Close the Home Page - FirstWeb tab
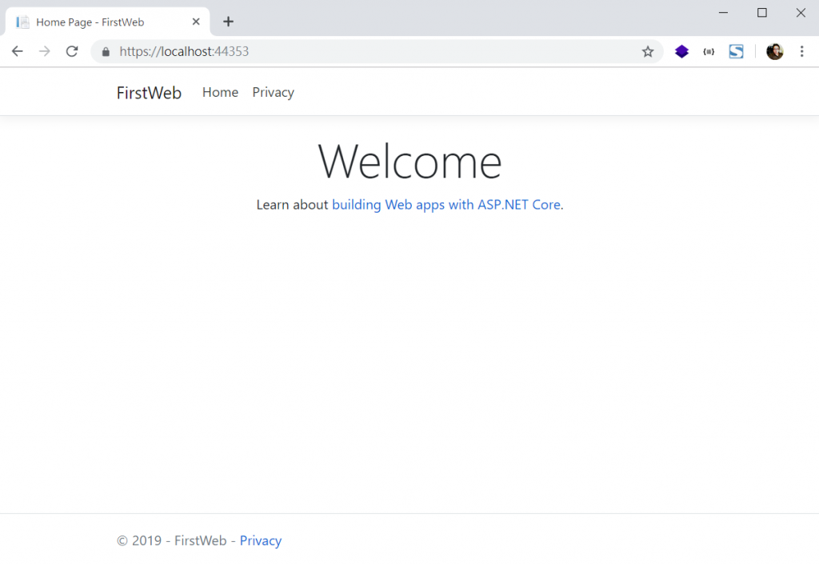The height and width of the screenshot is (565, 819). (196, 22)
